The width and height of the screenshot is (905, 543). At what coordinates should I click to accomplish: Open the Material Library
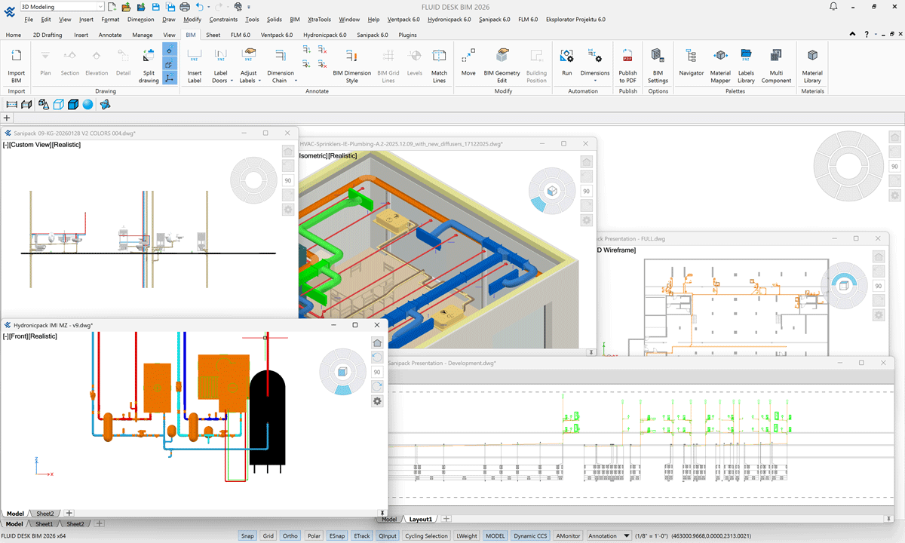click(812, 66)
